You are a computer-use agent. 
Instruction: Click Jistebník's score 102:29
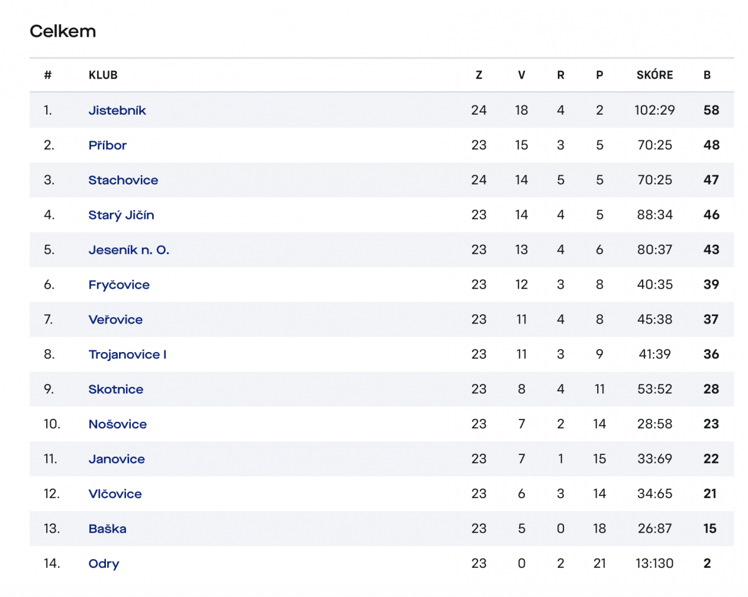655,110
